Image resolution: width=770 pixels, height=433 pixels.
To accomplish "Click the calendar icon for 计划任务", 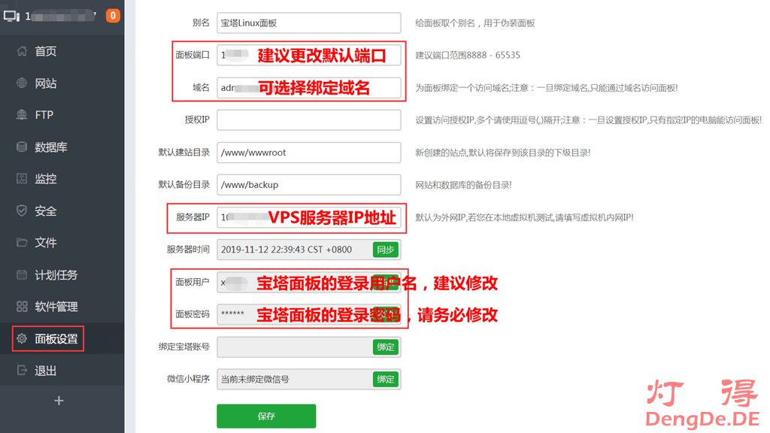I will coord(22,275).
